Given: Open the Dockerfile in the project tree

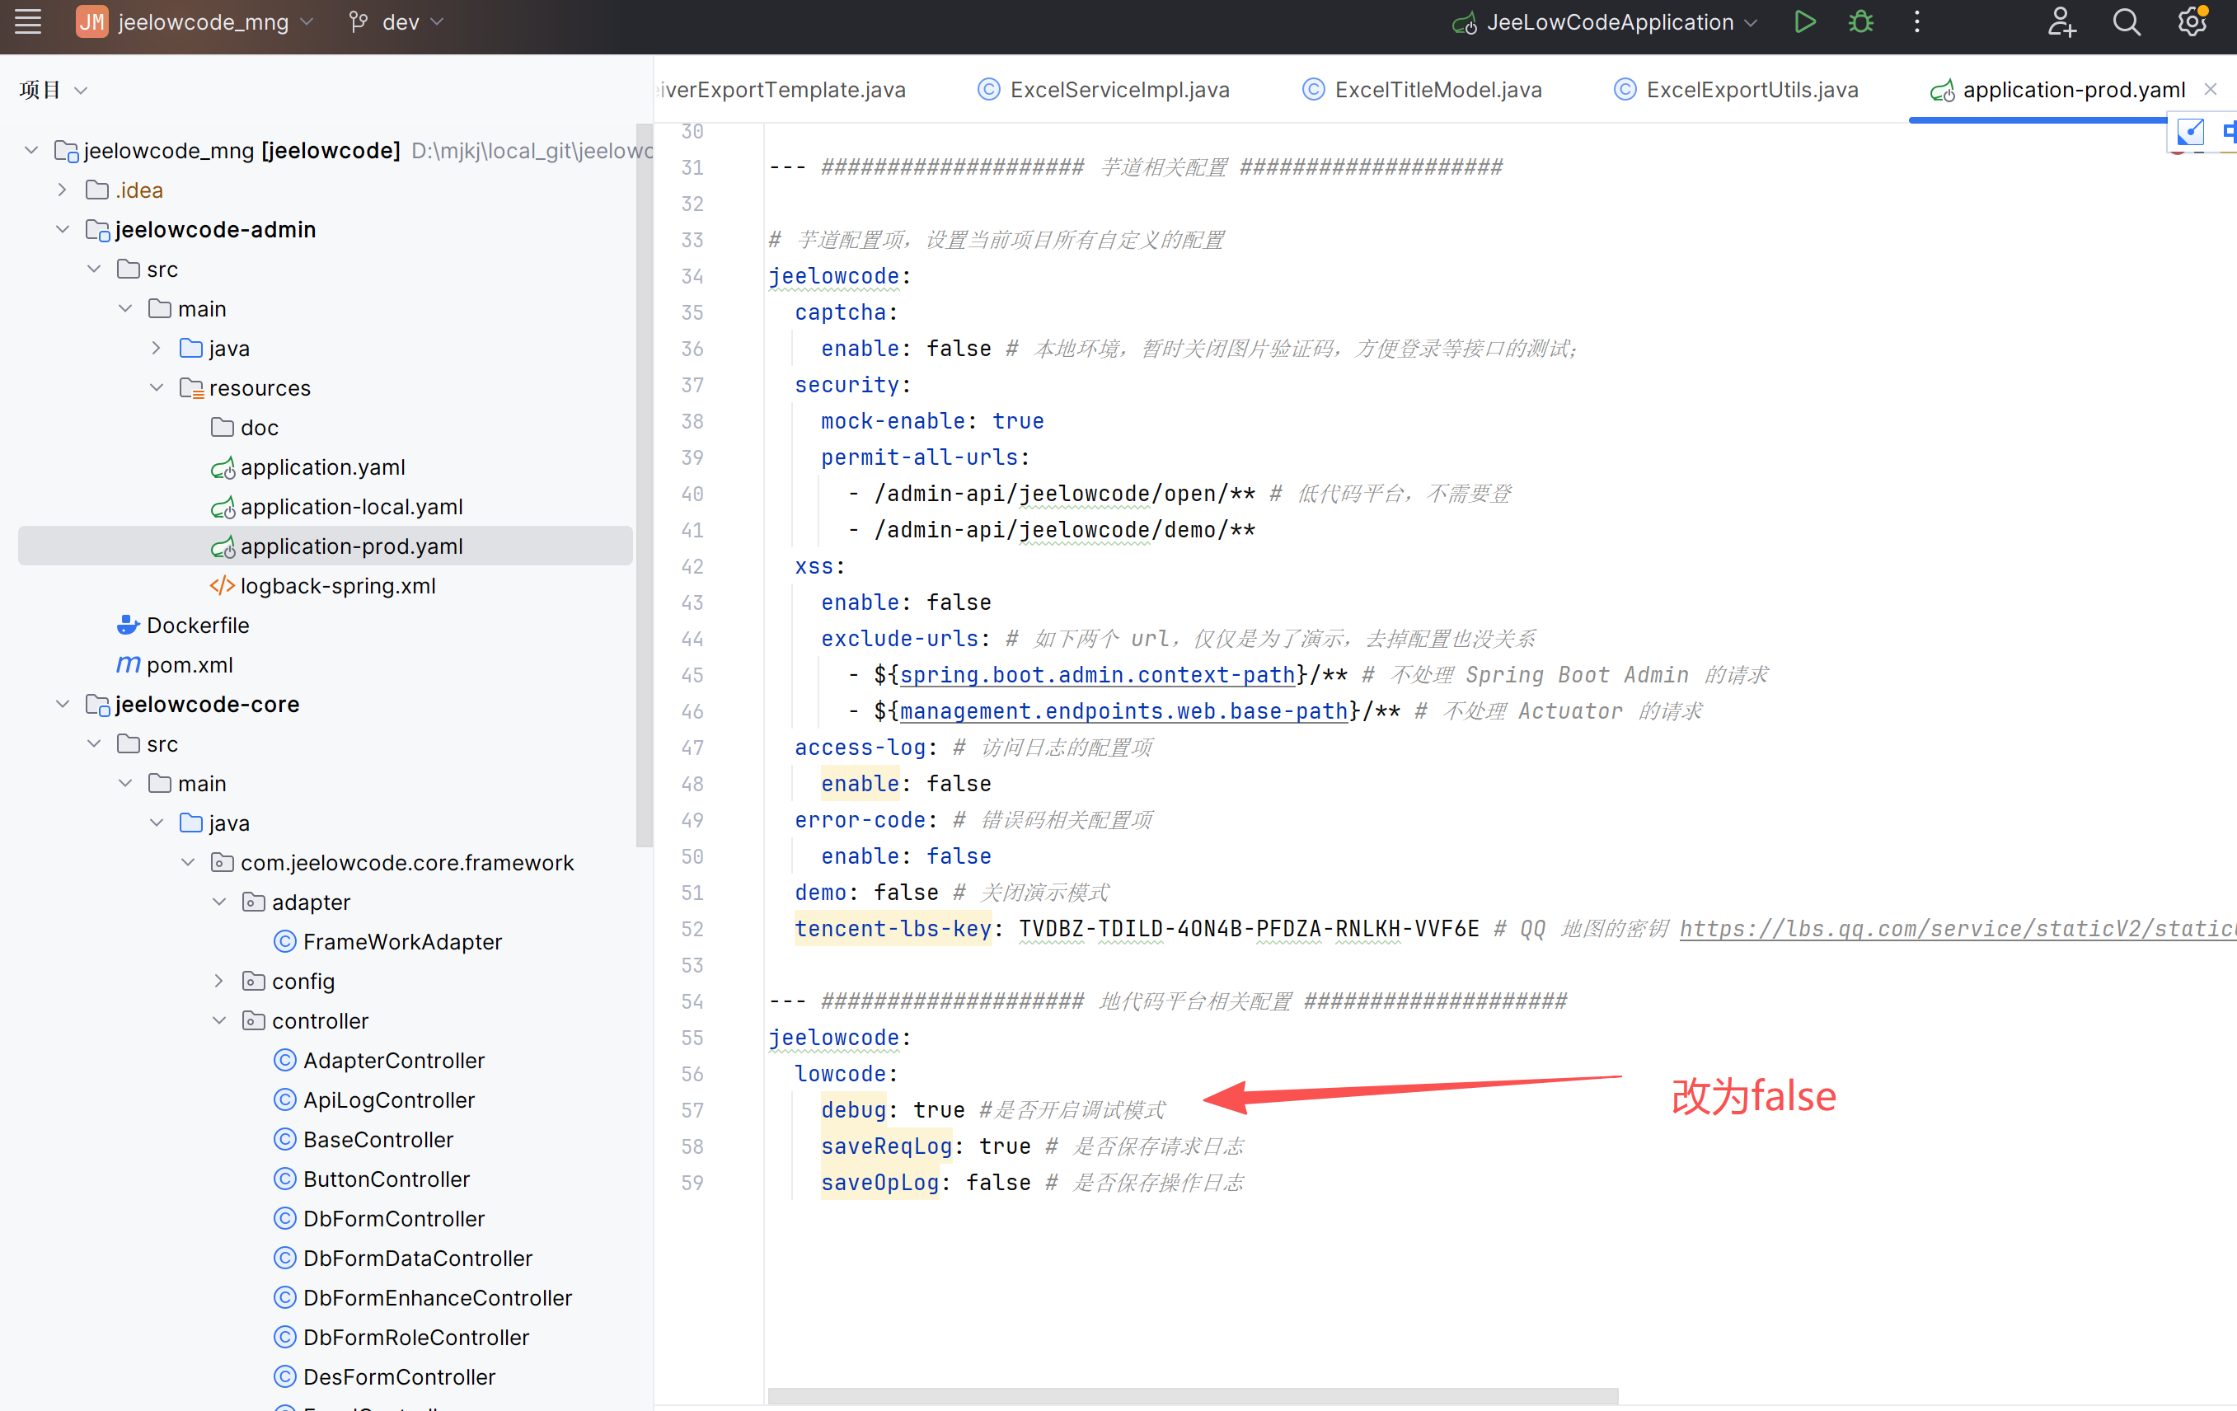Looking at the screenshot, I should pyautogui.click(x=197, y=626).
